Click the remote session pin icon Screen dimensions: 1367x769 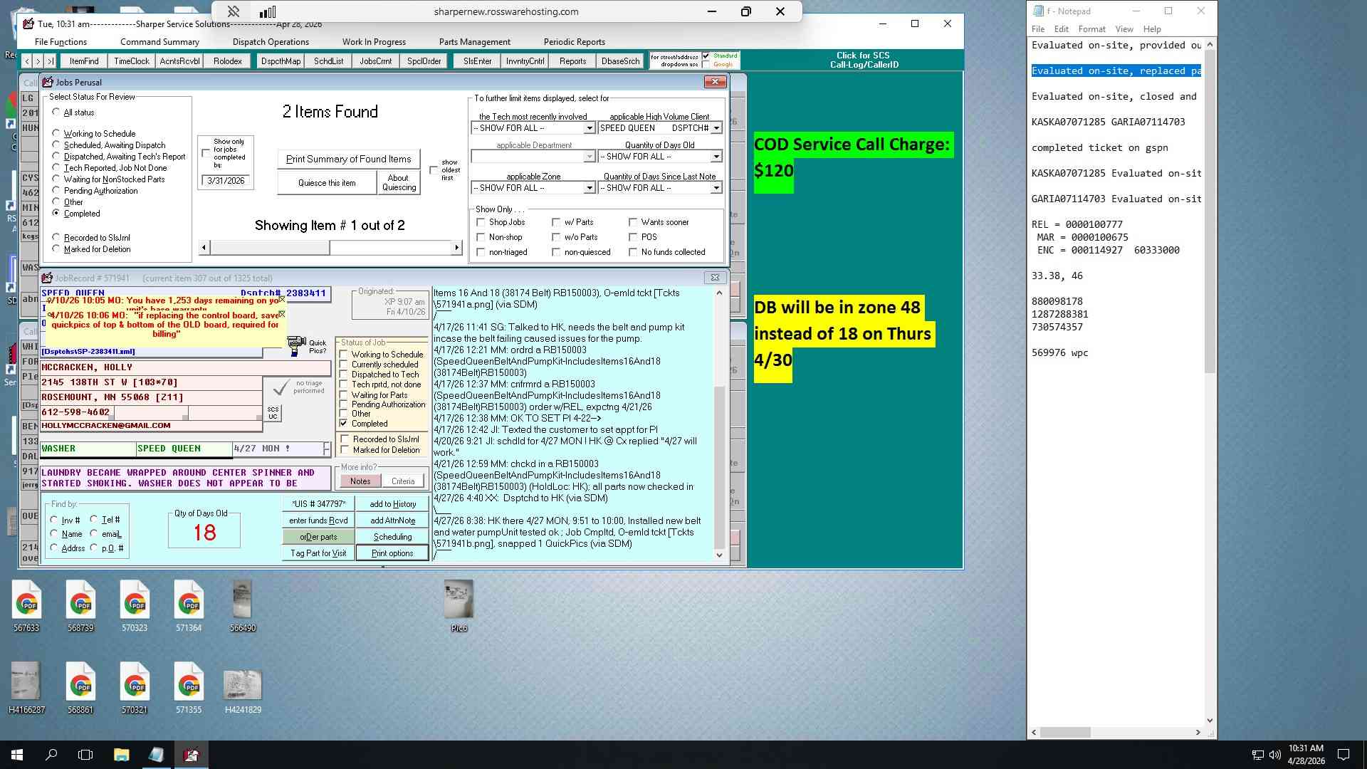click(234, 11)
